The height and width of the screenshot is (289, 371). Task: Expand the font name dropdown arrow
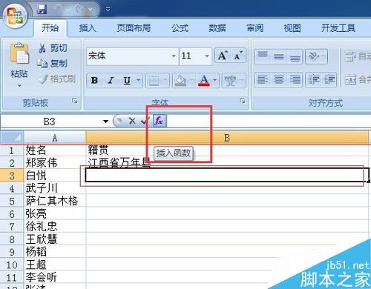[x=174, y=56]
